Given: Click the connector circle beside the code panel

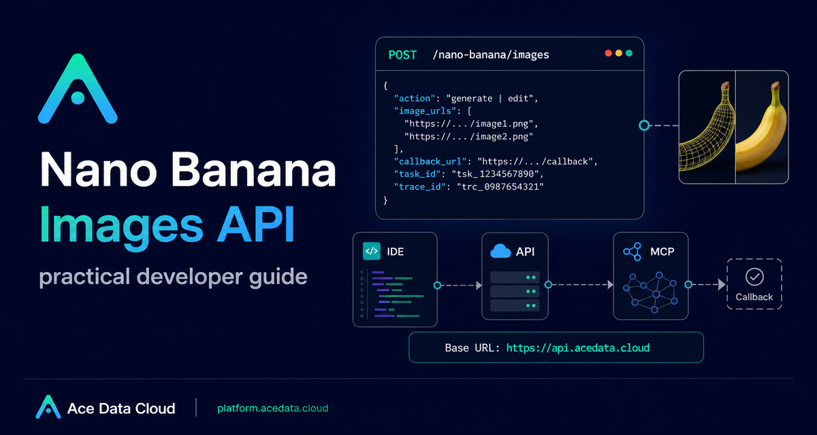Looking at the screenshot, I should pos(643,125).
